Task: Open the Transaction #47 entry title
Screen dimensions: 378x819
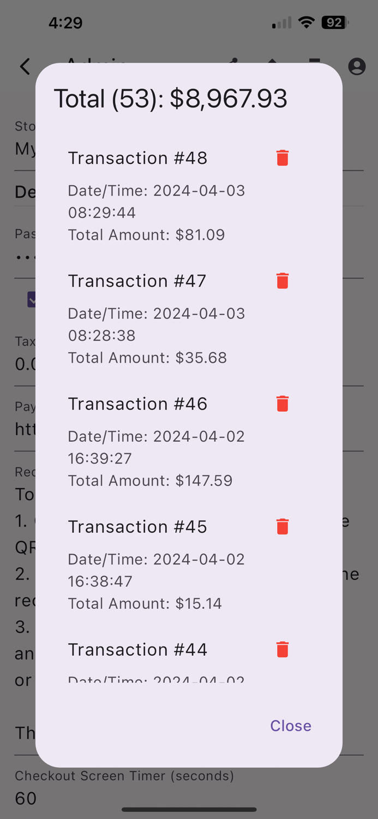Action: [x=137, y=281]
